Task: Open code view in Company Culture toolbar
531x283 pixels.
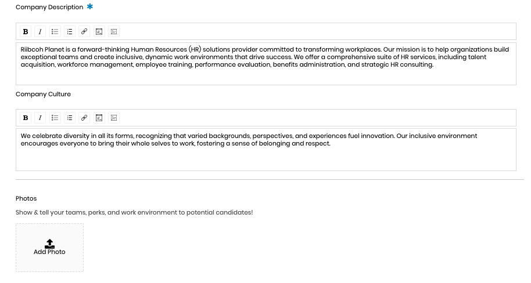Action: click(99, 118)
